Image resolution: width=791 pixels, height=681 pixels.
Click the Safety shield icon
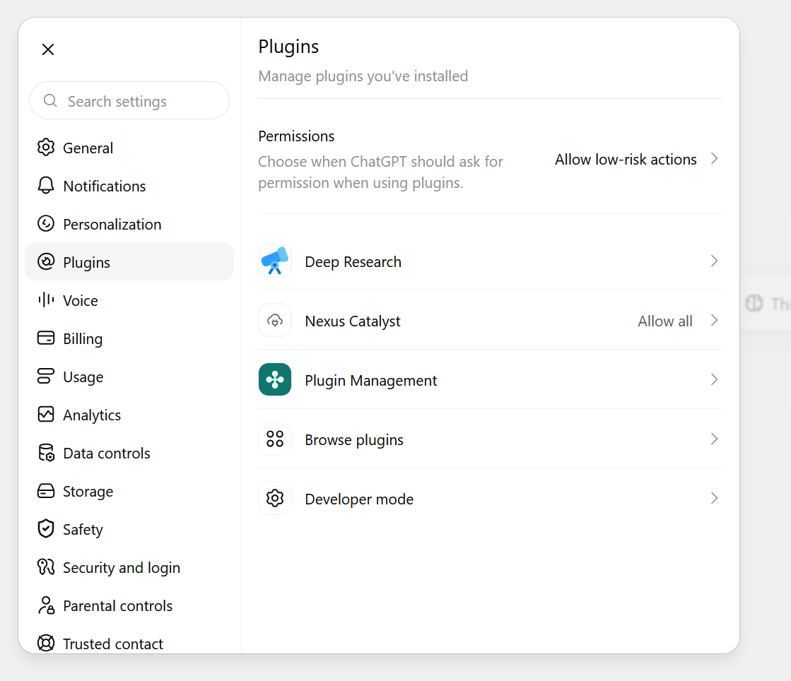pos(46,529)
